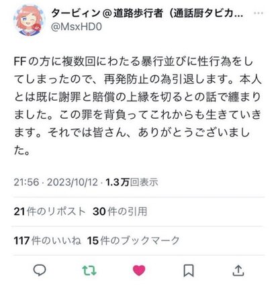Click the 21:56 timestamp
The height and width of the screenshot is (290, 278).
(x=26, y=182)
